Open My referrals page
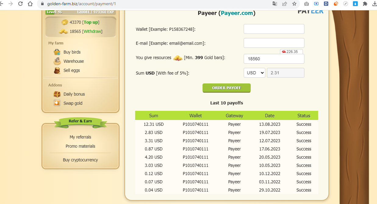The height and width of the screenshot is (204, 377). coord(81,137)
